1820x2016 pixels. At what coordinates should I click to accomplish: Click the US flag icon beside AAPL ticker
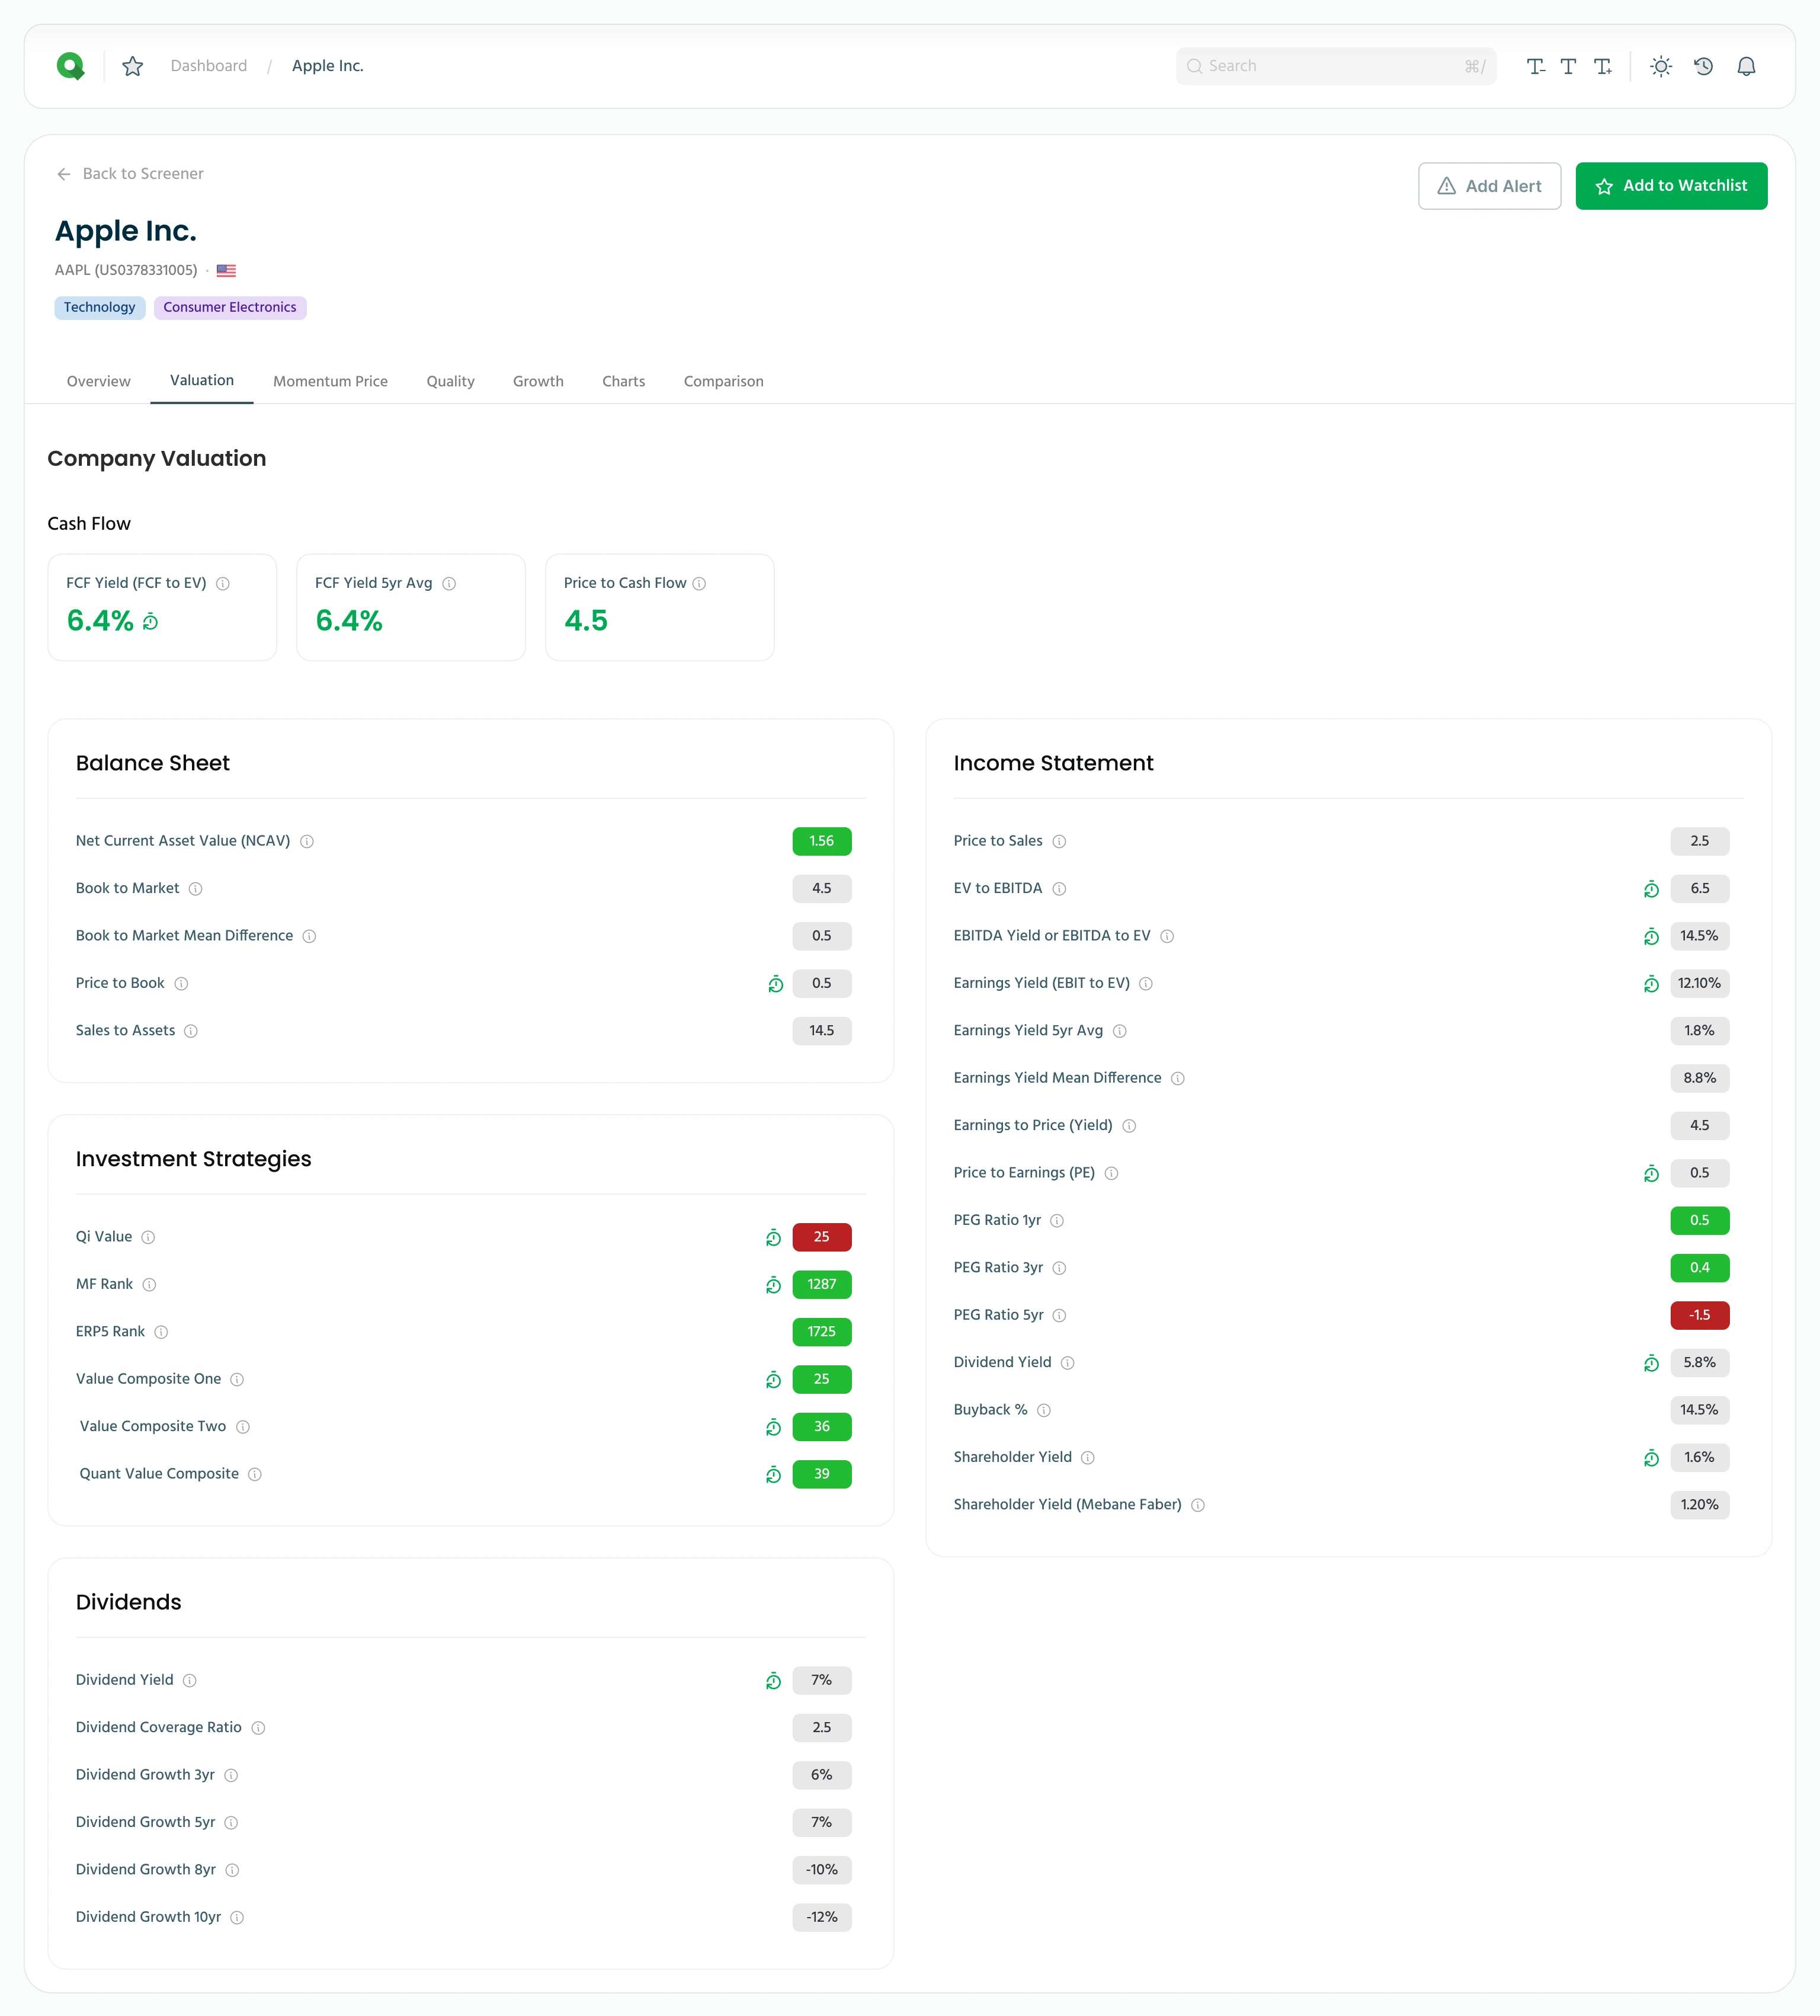point(226,271)
